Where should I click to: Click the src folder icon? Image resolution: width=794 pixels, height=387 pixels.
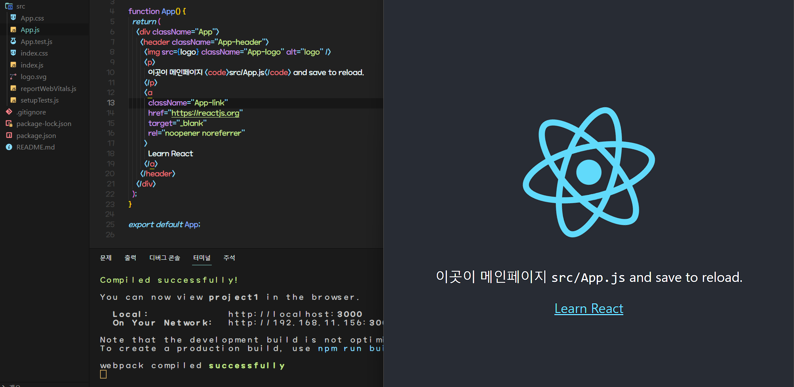[9, 6]
